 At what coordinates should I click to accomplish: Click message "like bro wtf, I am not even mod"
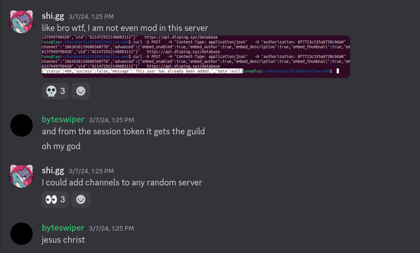tap(125, 28)
